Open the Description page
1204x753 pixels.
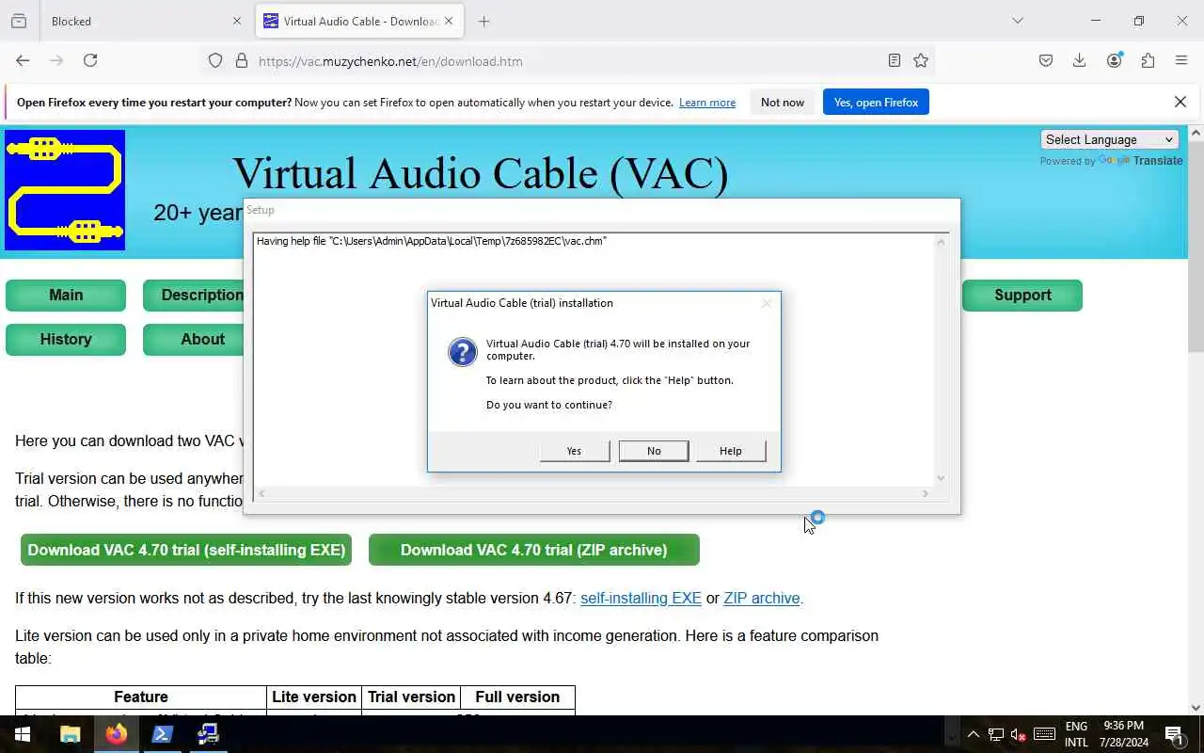[194, 295]
